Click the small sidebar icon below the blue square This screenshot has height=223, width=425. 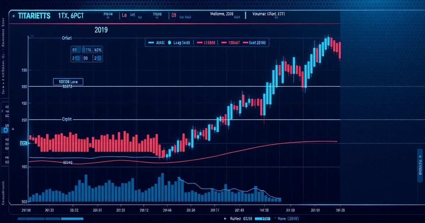pyautogui.click(x=6, y=139)
